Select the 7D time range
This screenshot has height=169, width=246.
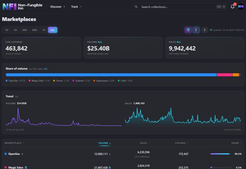click(x=15, y=30)
